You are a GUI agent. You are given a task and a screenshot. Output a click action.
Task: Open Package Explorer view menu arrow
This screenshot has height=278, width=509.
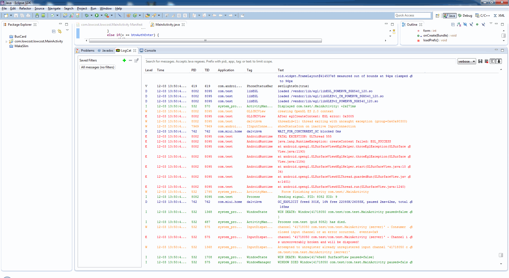click(x=67, y=30)
